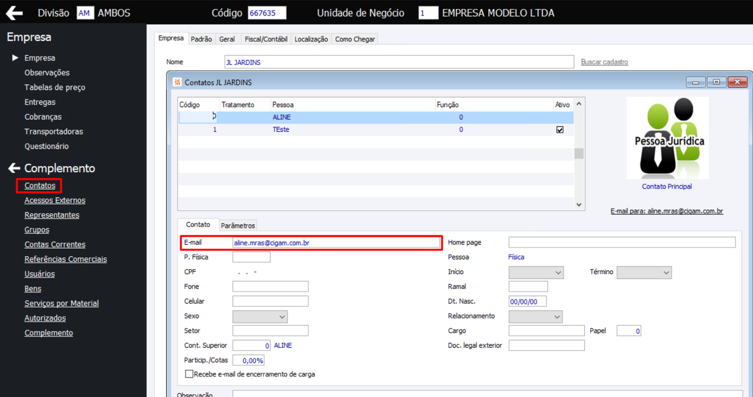Image resolution: width=753 pixels, height=397 pixels.
Task: Enable Recebe e-mail de encerramento de carga
Action: click(x=189, y=374)
